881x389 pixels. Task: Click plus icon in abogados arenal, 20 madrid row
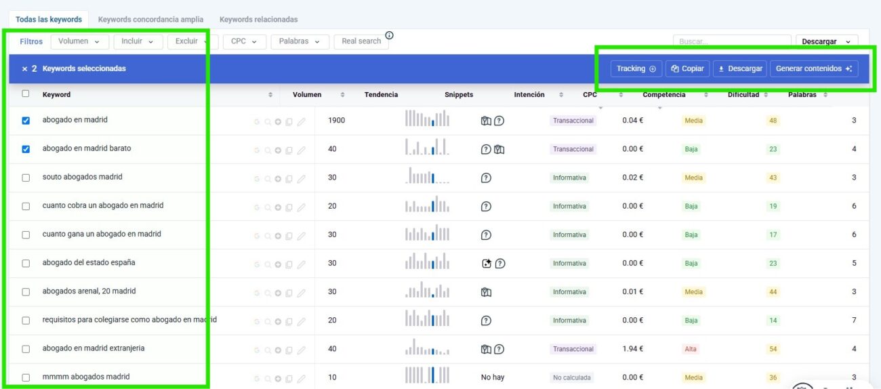pyautogui.click(x=278, y=293)
